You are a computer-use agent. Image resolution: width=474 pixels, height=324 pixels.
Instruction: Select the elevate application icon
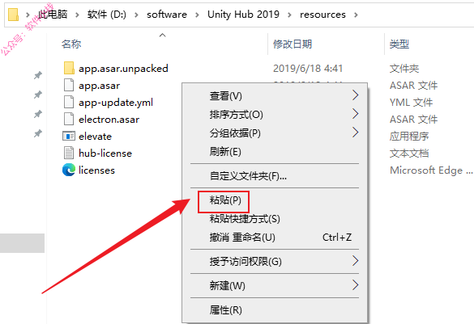[69, 137]
